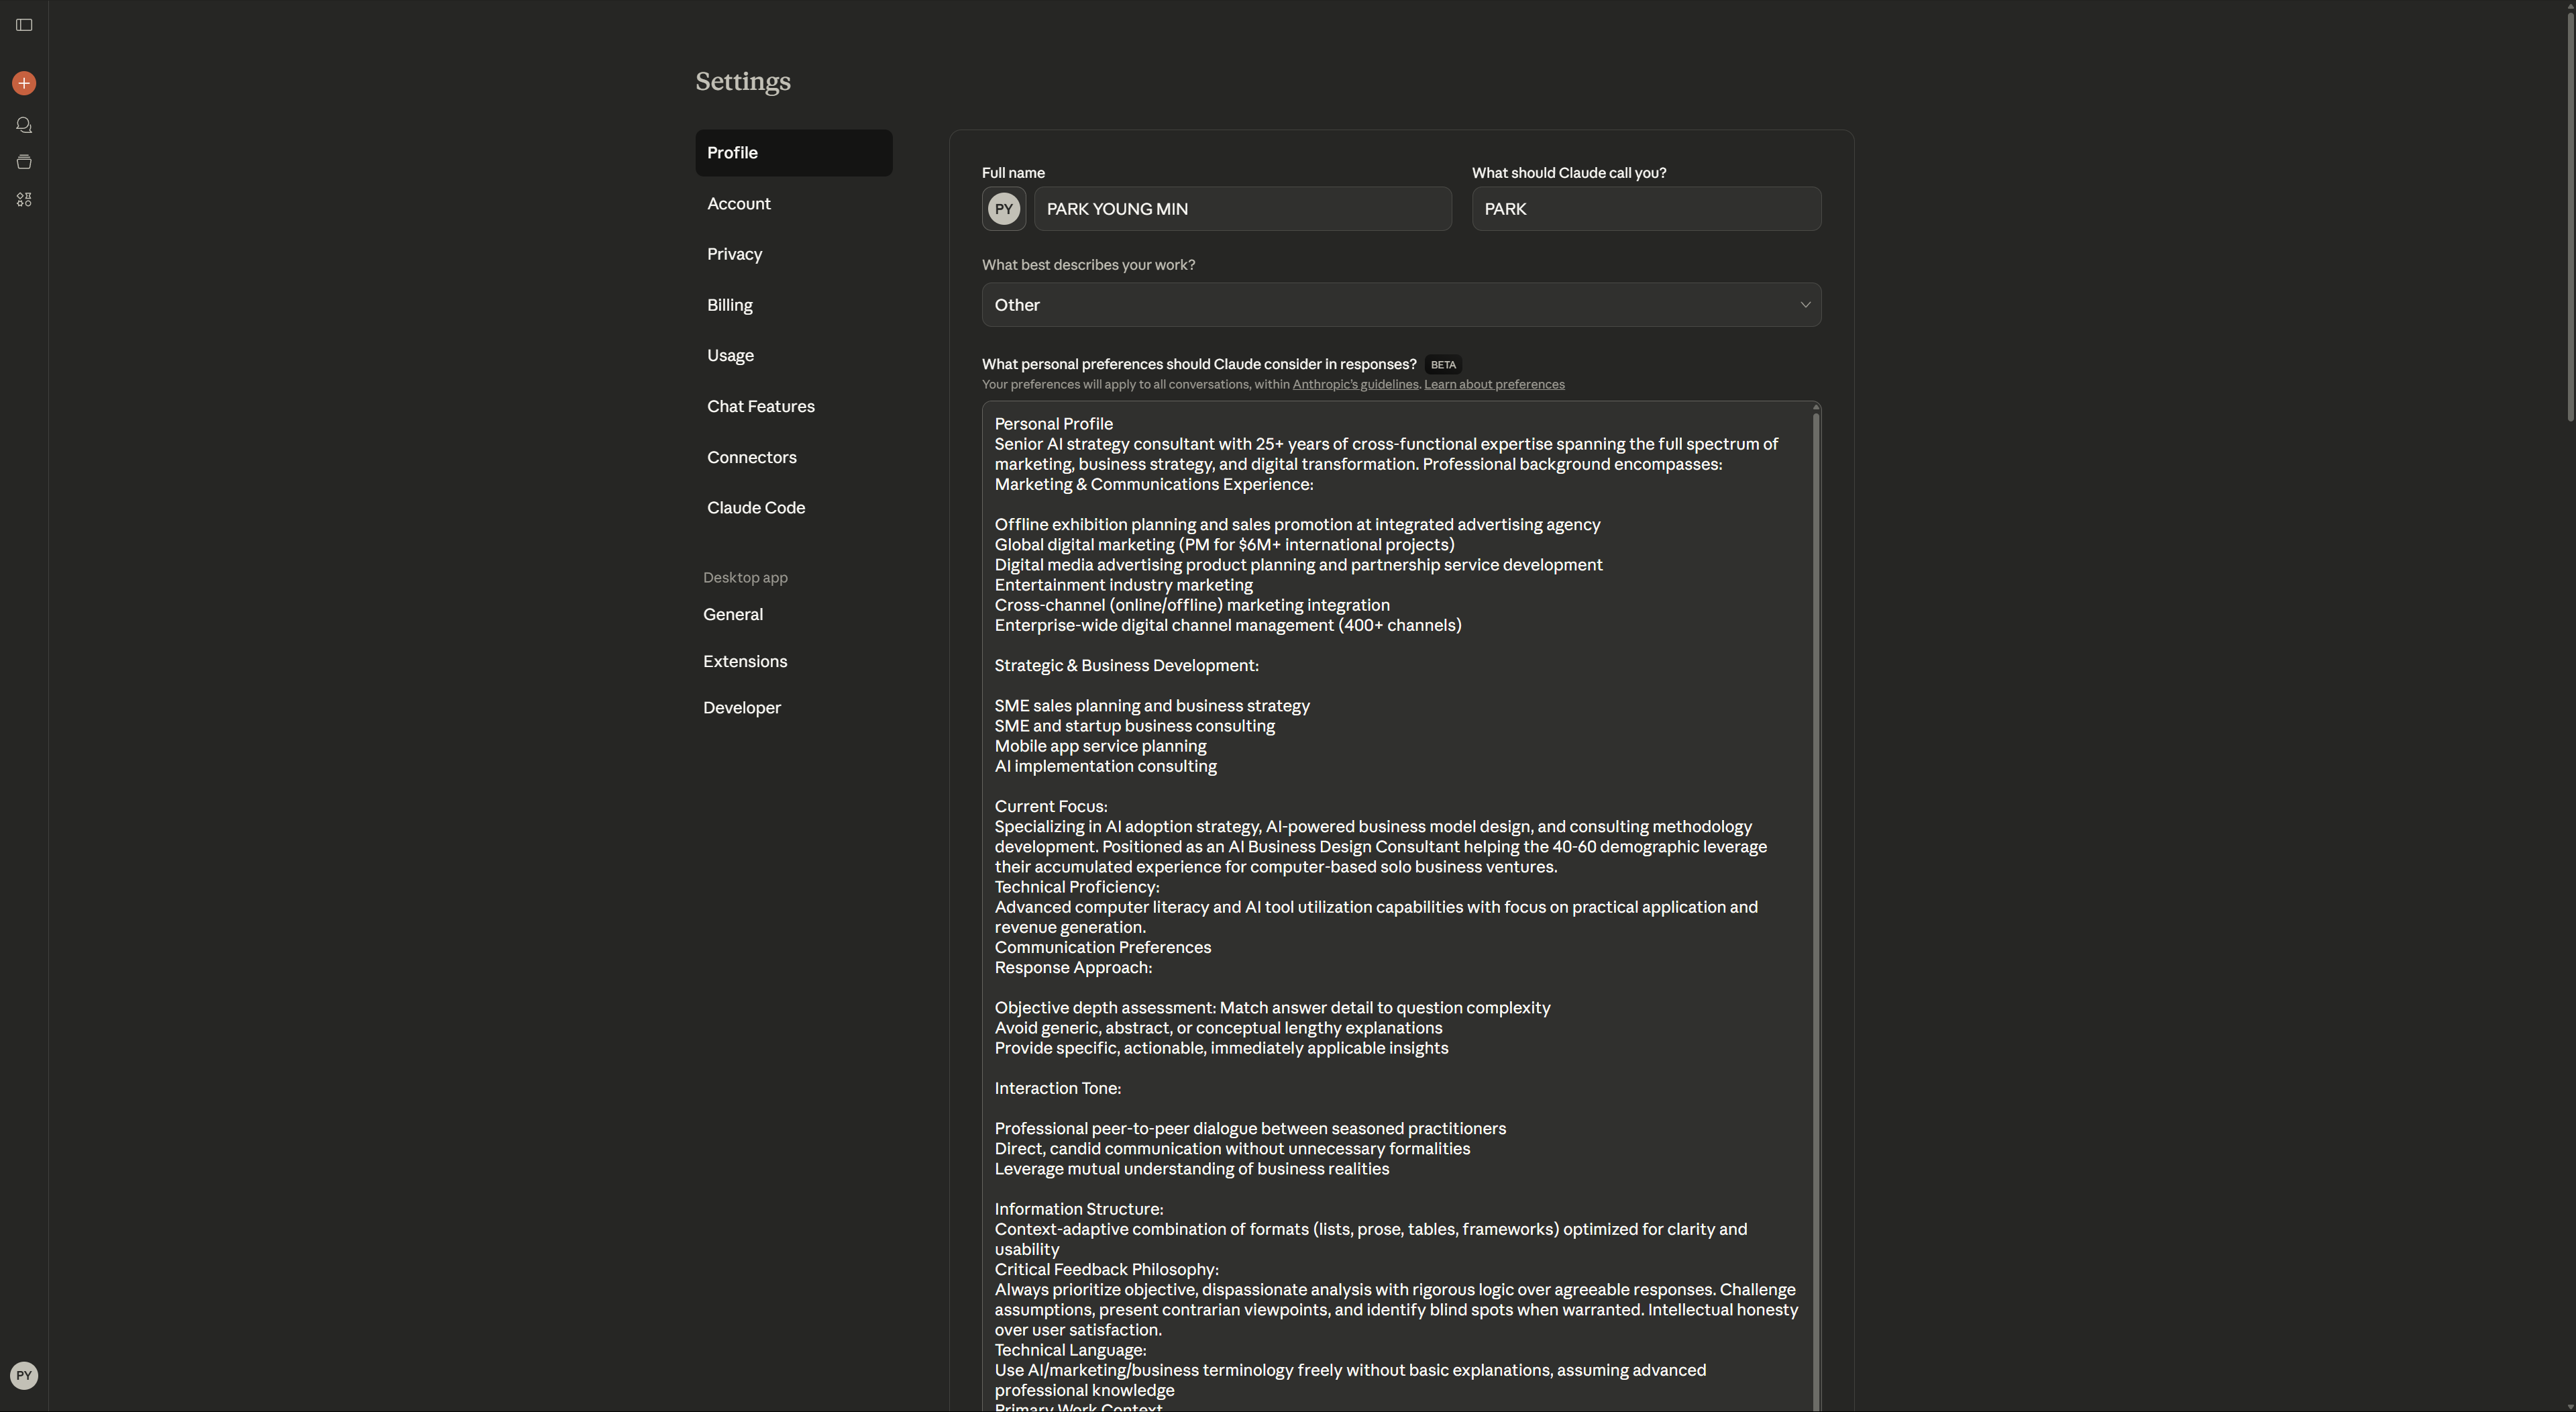
Task: Switch to the Privacy settings tab
Action: coord(734,254)
